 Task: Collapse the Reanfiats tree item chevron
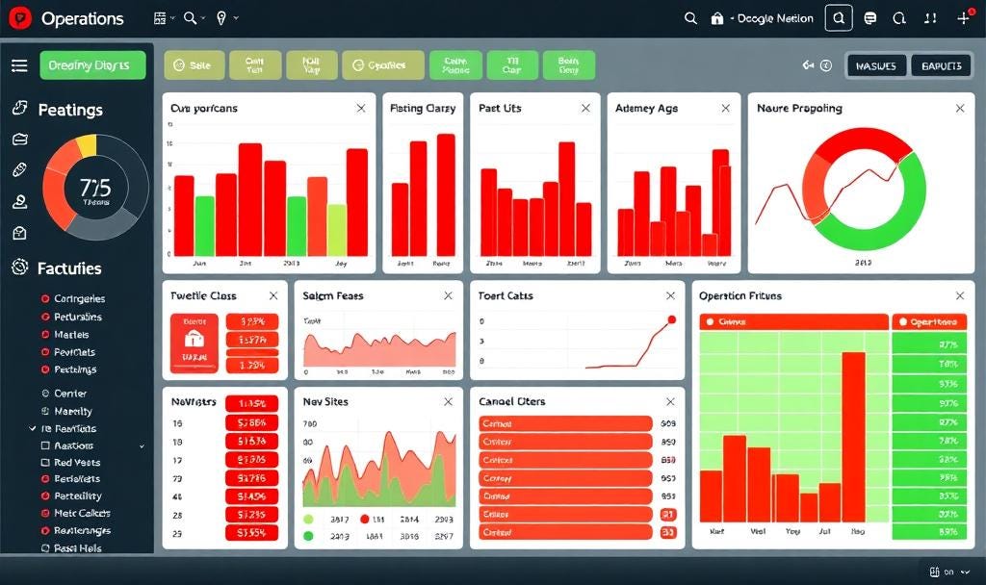click(x=33, y=428)
